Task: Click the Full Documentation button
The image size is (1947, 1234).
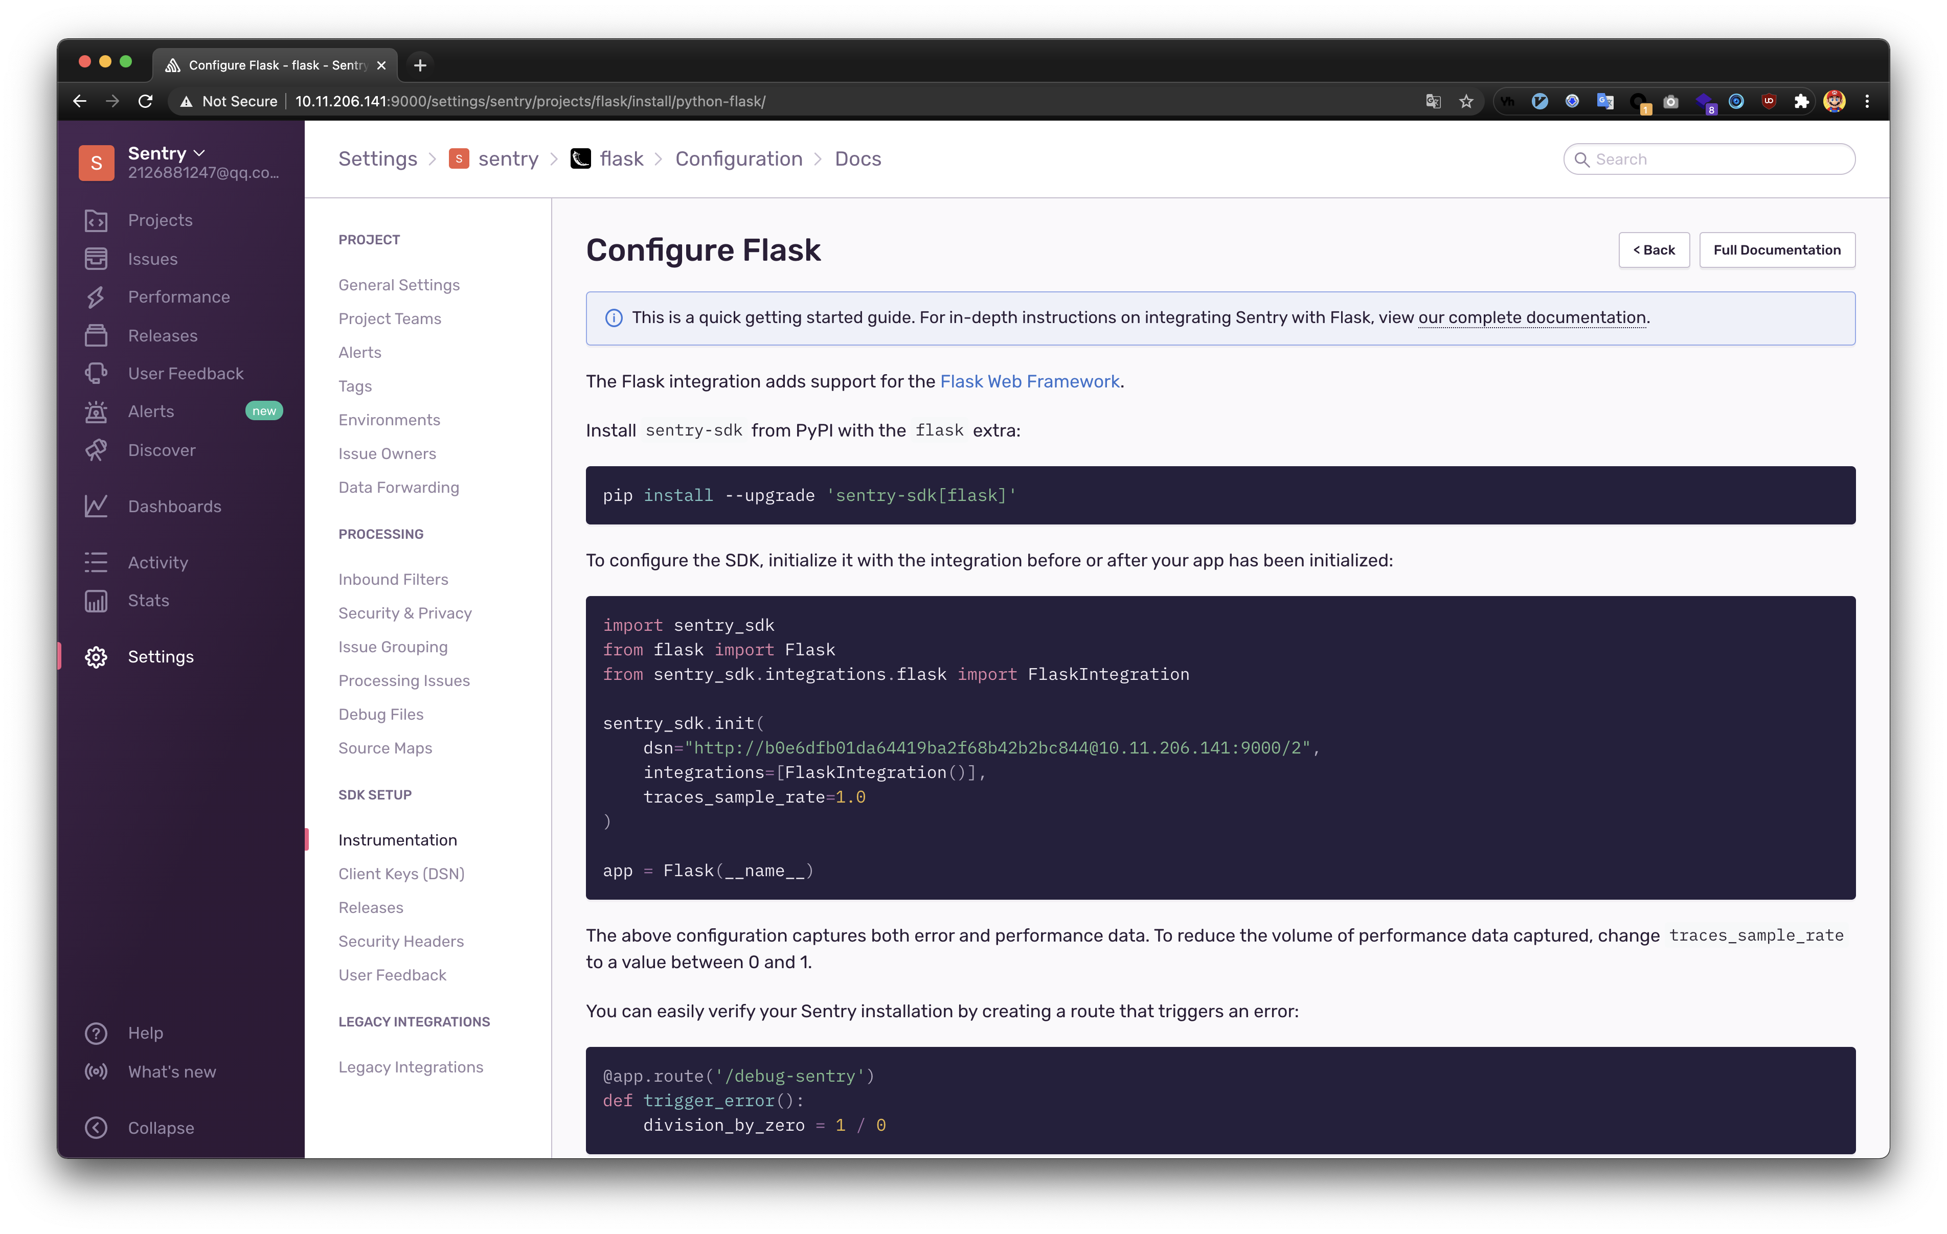Action: [1776, 250]
